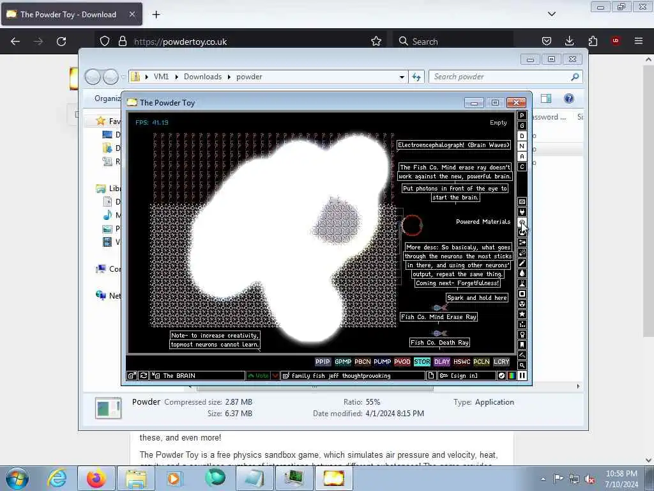Select the HSWC element
This screenshot has width=654, height=491.
(x=461, y=362)
